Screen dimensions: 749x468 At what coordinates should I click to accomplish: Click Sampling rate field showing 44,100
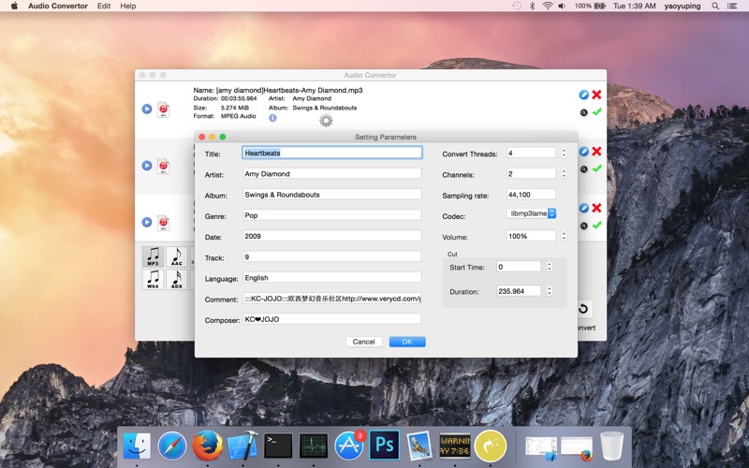(x=531, y=195)
